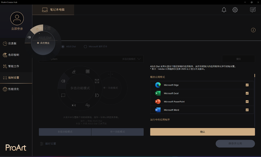This screenshot has width=261, height=157.
Task: Click the reset button above app list
Action: tap(238, 59)
